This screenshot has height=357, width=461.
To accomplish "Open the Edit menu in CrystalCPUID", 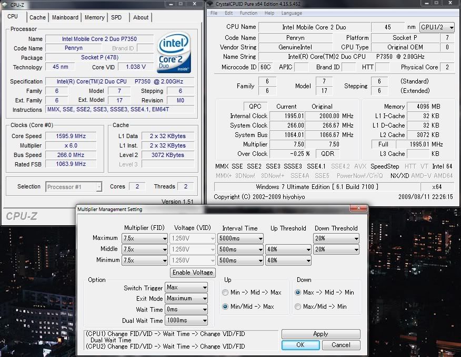I will pyautogui.click(x=228, y=13).
